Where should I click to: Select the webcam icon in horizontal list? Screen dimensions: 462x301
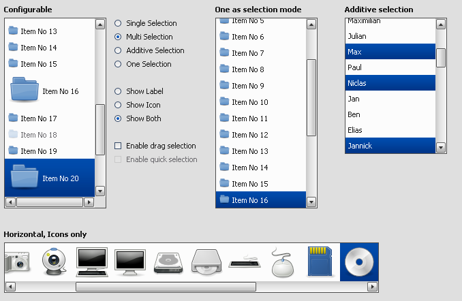coord(52,262)
